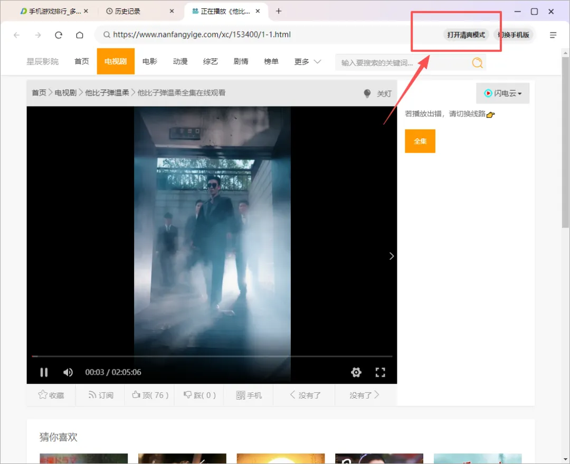
Task: Enter fullscreen video mode
Action: [x=380, y=372]
